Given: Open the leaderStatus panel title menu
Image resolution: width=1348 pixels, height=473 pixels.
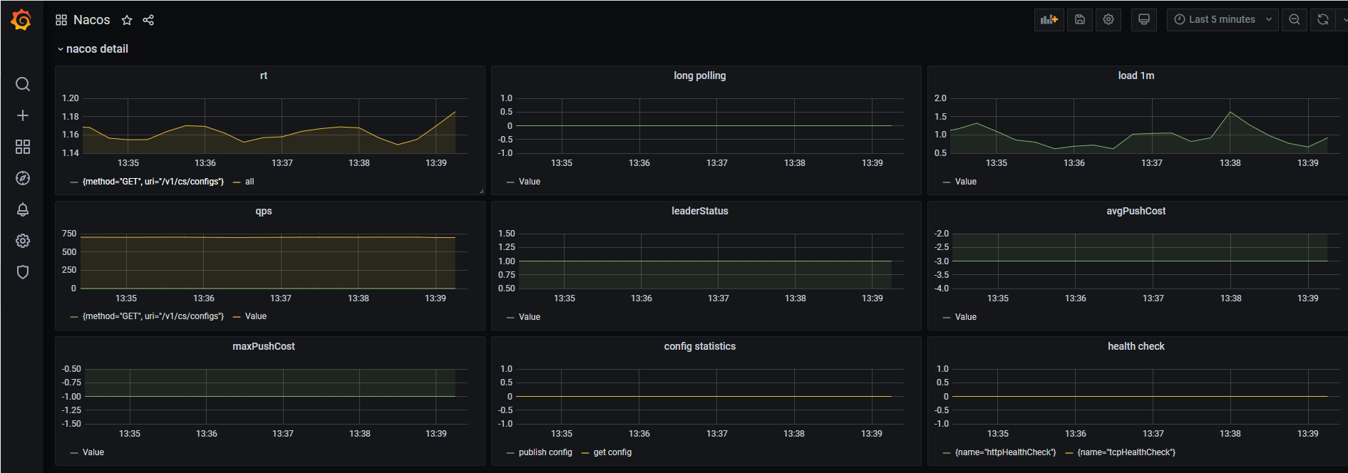Looking at the screenshot, I should (x=700, y=211).
